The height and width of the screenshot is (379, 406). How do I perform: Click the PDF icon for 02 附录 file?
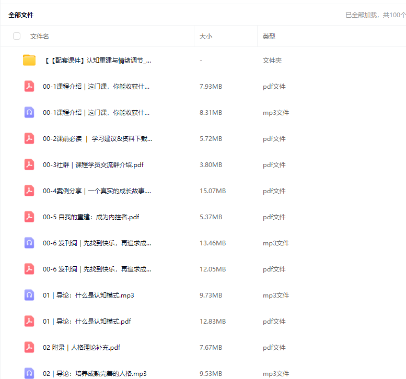[x=29, y=347]
